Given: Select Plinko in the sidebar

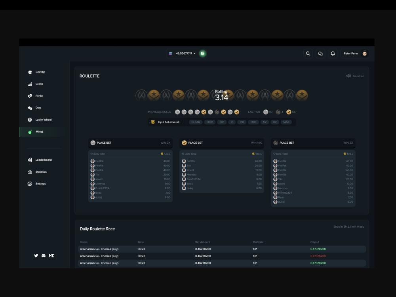Looking at the screenshot, I should click(39, 96).
